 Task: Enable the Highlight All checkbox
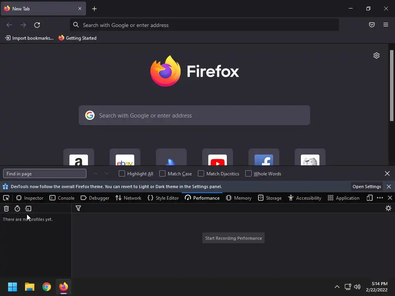pos(122,173)
